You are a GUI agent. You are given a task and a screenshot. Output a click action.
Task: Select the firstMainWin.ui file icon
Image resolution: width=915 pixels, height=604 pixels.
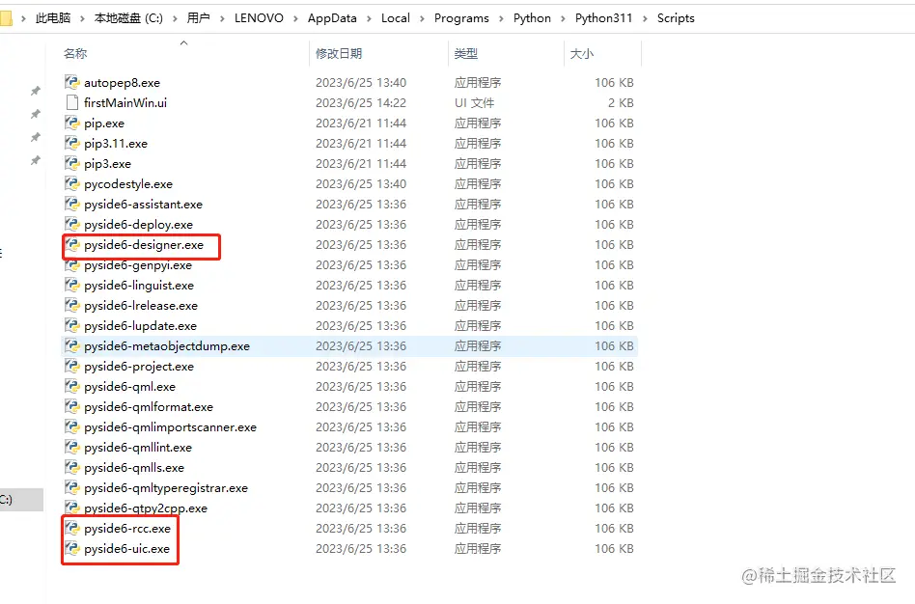(71, 102)
